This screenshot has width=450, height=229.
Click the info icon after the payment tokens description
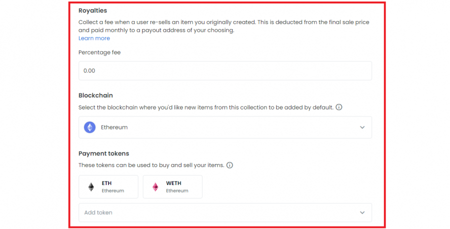pyautogui.click(x=229, y=165)
